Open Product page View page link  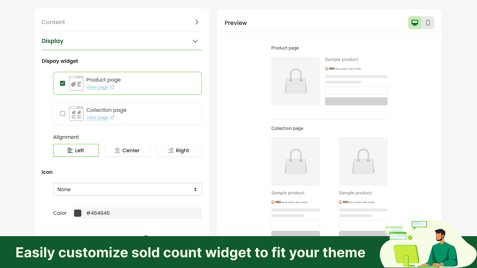coord(97,87)
